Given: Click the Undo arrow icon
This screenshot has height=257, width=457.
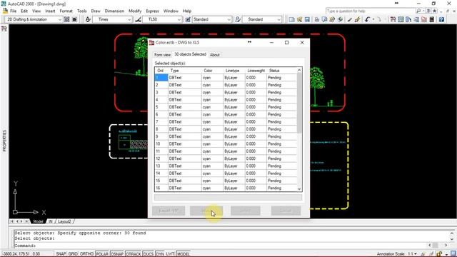Looking at the screenshot, I should [367, 19].
